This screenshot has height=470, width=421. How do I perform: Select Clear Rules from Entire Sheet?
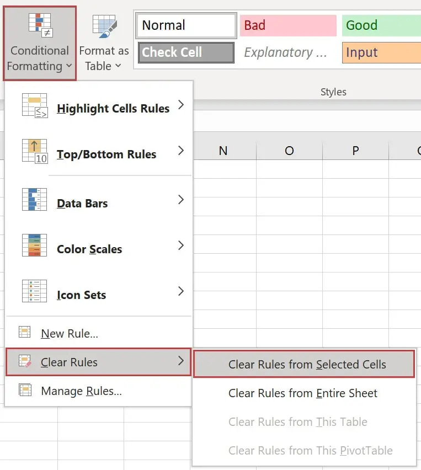pyautogui.click(x=303, y=393)
